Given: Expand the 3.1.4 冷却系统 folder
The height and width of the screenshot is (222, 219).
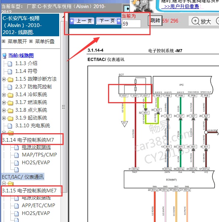Looking at the screenshot, I should [4, 95].
